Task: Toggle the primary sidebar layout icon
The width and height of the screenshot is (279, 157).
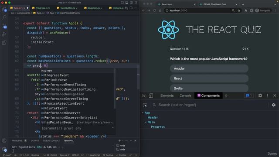Action: [122, 3]
